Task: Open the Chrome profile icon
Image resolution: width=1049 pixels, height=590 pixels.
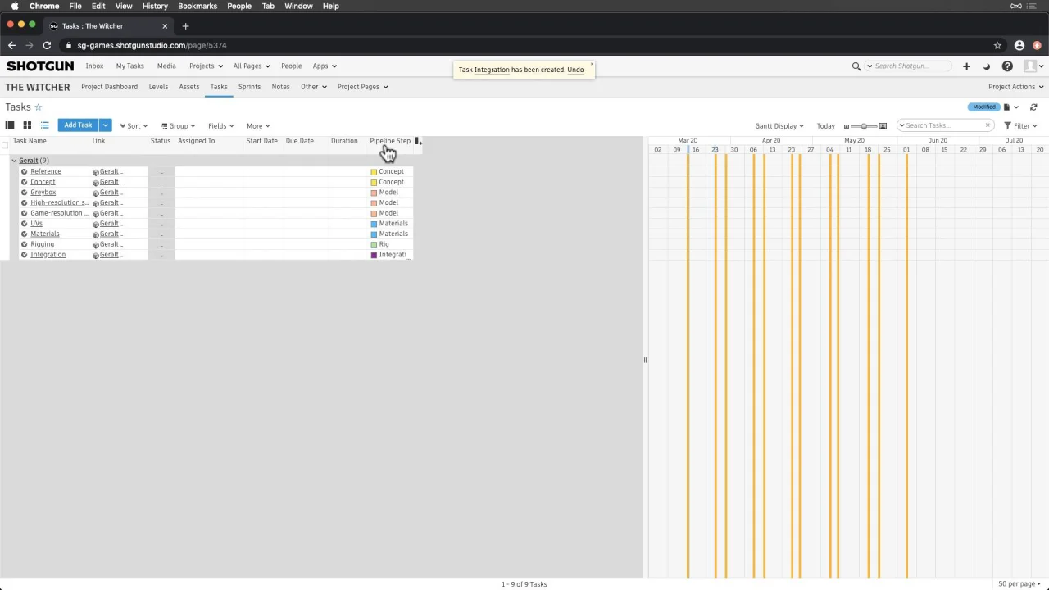Action: pyautogui.click(x=1019, y=45)
